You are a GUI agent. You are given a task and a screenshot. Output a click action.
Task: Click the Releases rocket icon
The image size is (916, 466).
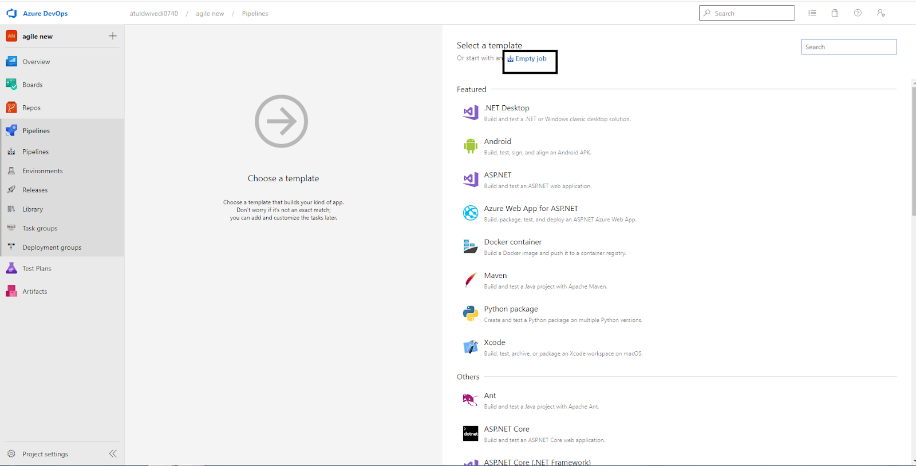click(11, 190)
